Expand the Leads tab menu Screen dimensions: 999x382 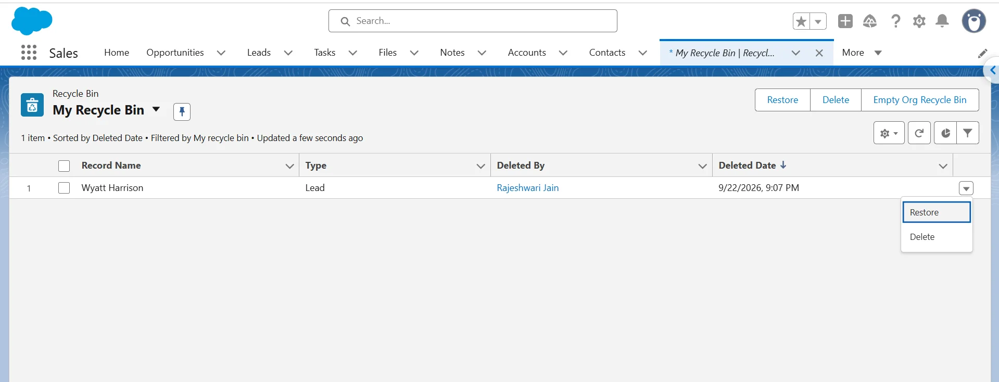click(288, 53)
